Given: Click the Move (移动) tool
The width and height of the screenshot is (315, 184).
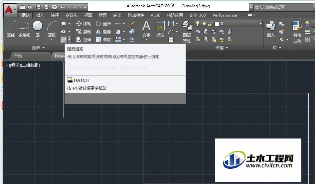Looking at the screenshot, I should click(84, 24).
